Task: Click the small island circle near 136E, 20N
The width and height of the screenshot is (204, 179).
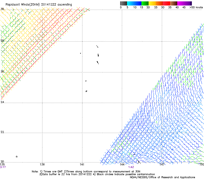Action: pyautogui.click(x=17, y=156)
